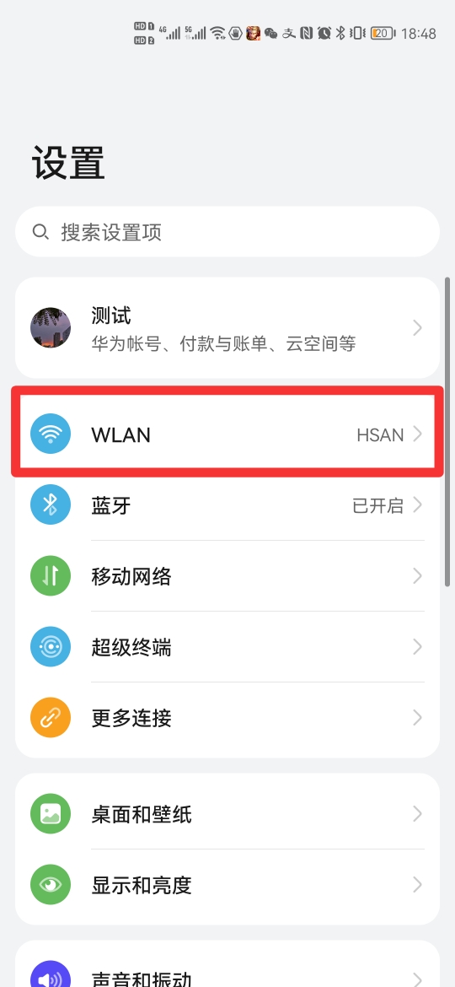Viewport: 455px width, 987px height.
Task: Tap the 显示和亮度 eye icon
Action: point(51,885)
